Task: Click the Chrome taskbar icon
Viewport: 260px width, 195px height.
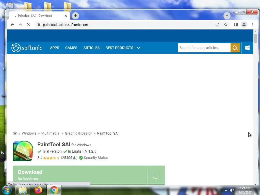Action: (x=54, y=190)
